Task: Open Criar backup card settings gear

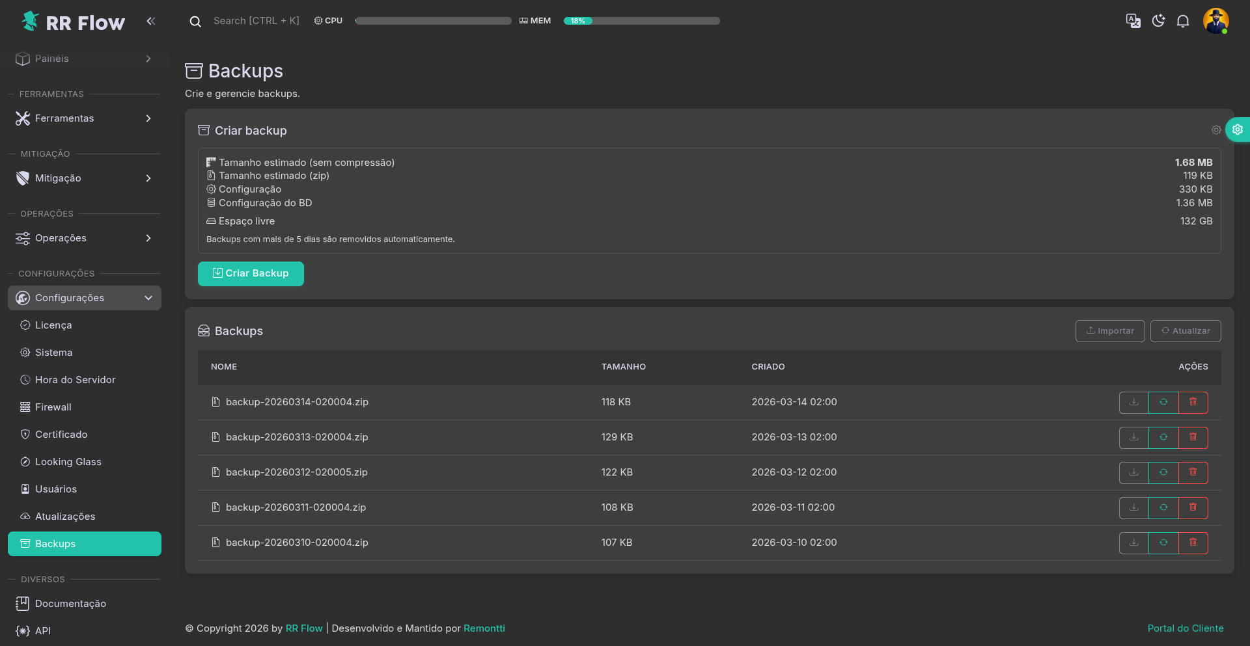Action: click(1216, 130)
